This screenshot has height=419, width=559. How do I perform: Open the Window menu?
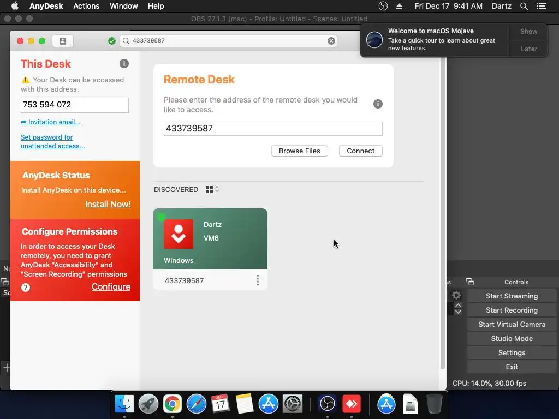pos(124,6)
